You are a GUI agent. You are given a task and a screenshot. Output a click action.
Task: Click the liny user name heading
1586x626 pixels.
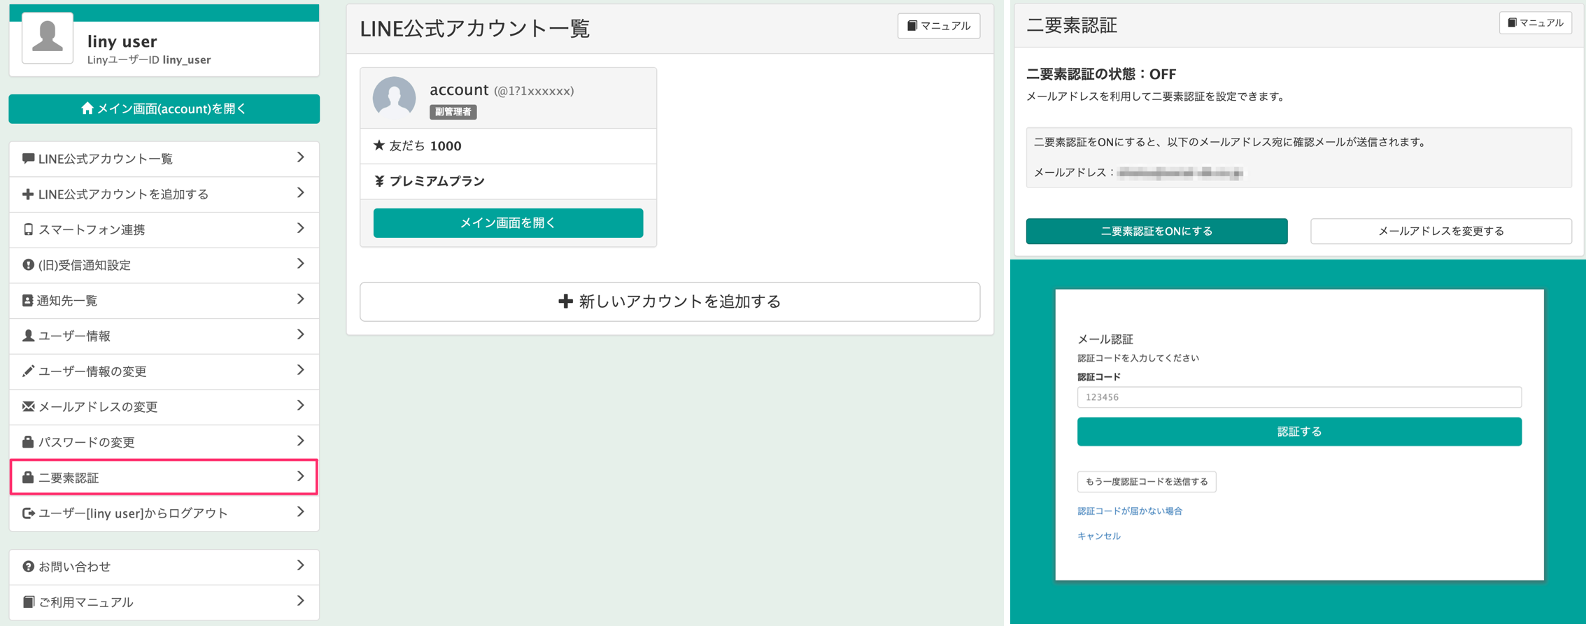(x=122, y=41)
